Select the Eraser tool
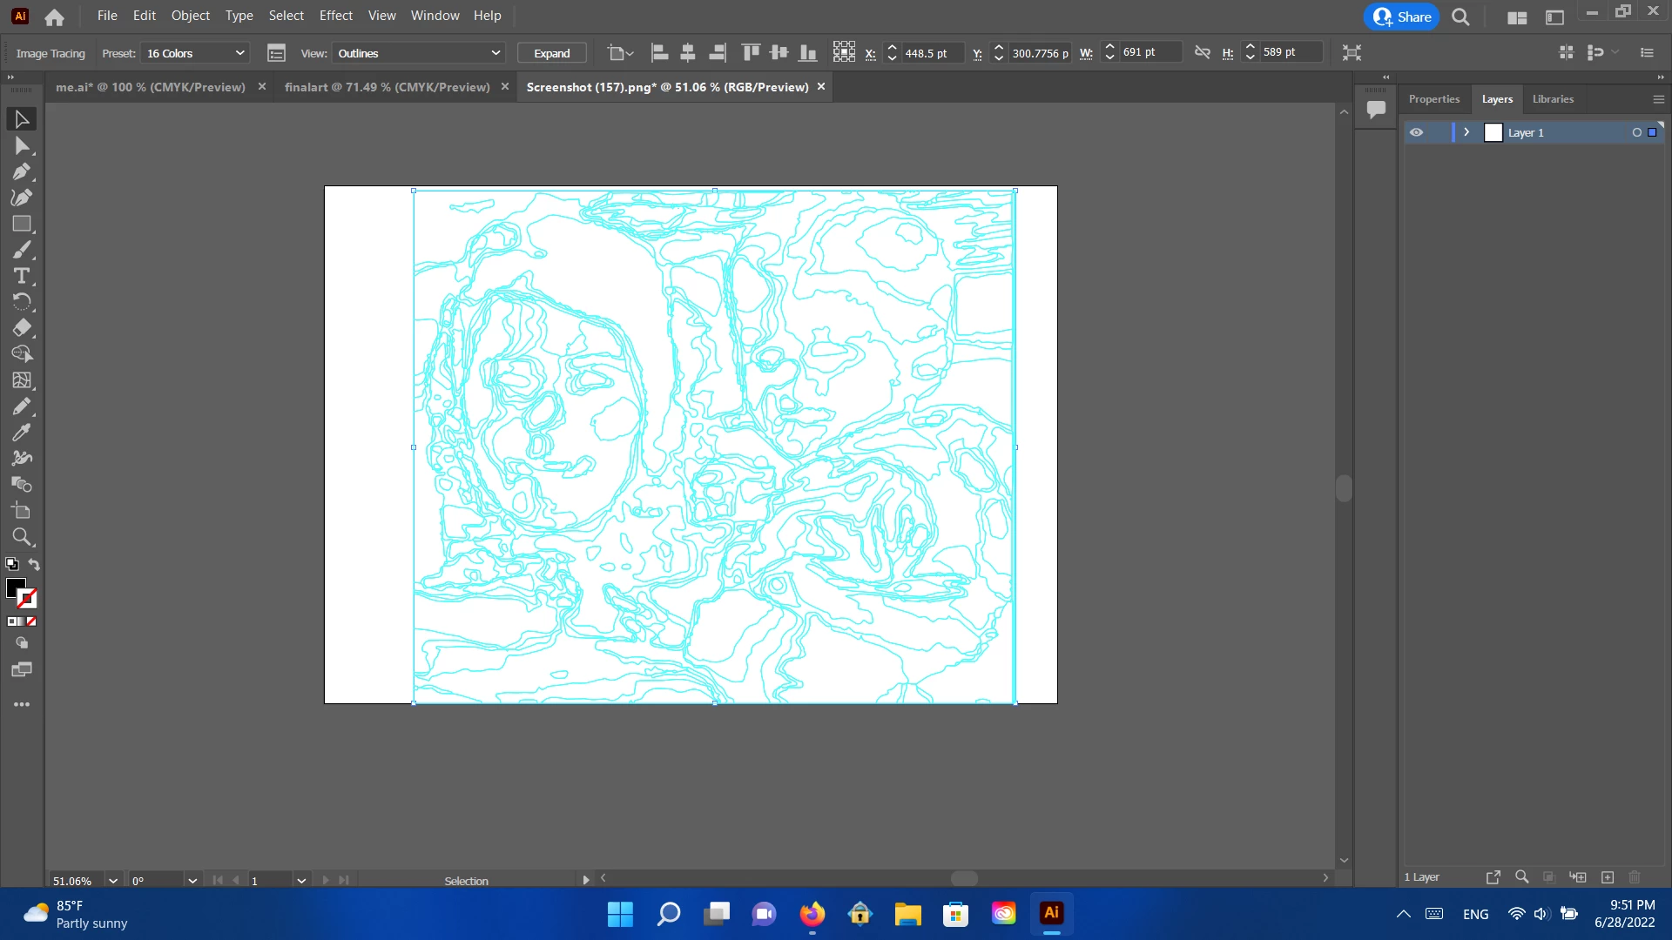The image size is (1672, 940). 22,328
